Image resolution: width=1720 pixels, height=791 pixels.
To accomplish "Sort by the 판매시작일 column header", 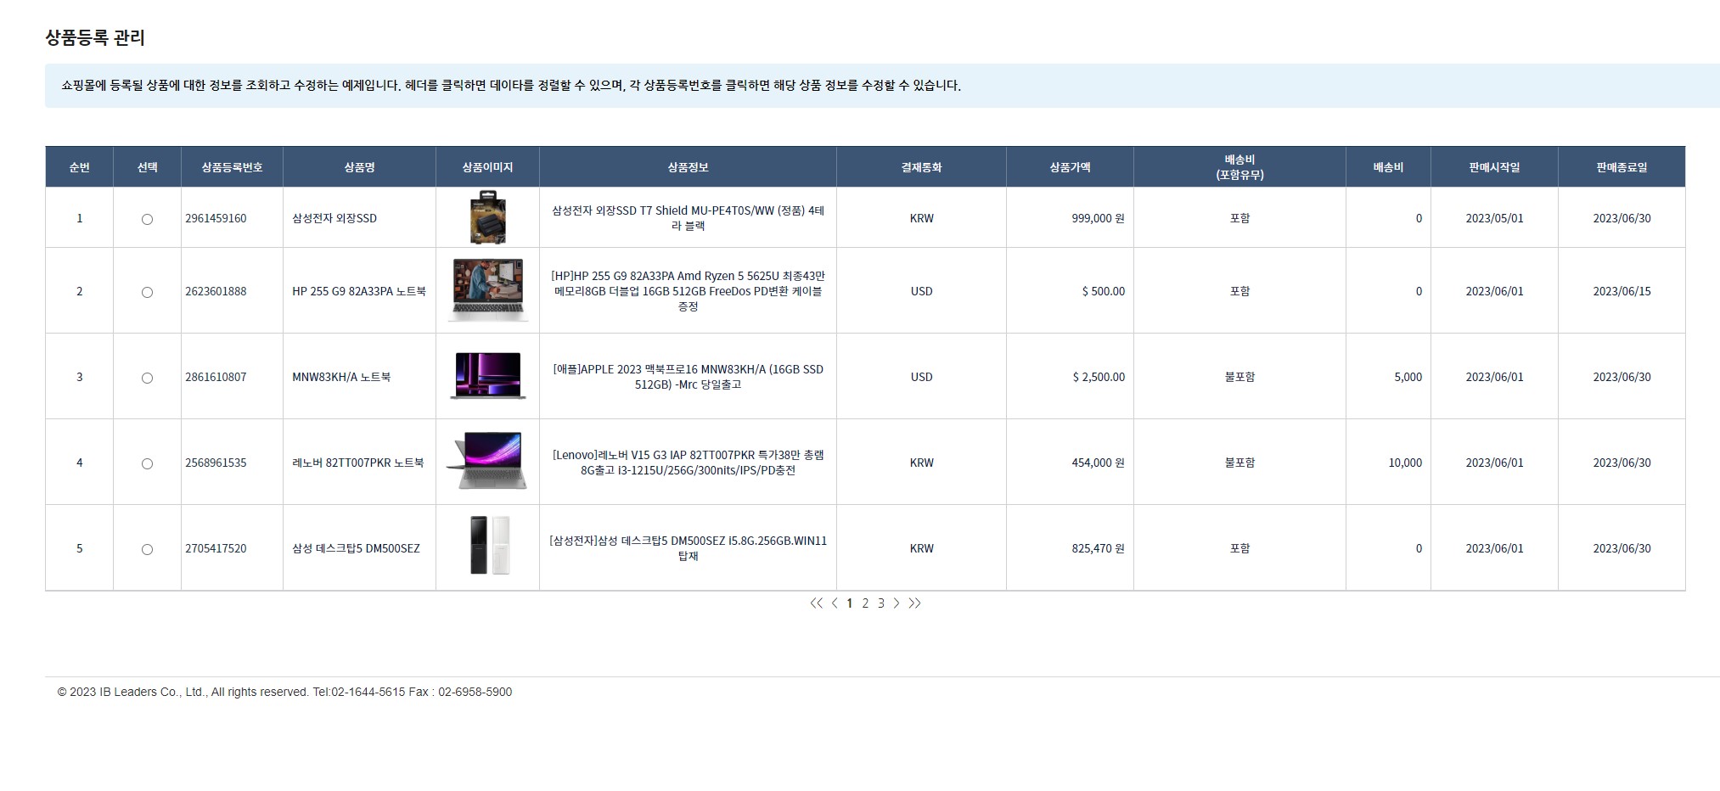I will point(1494,167).
